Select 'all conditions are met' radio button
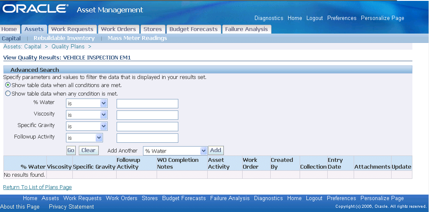The height and width of the screenshot is (212, 429). [x=8, y=85]
